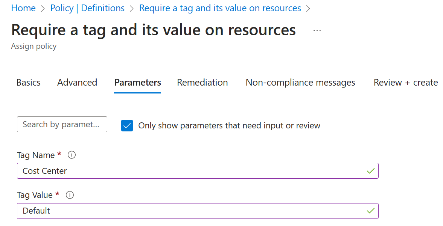Viewport: 443px width, 226px height.
Task: Disable Only show parameters that need input or review
Action: [127, 125]
